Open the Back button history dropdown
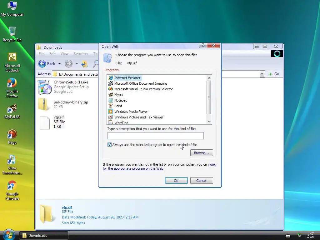The image size is (320, 240). click(59, 64)
